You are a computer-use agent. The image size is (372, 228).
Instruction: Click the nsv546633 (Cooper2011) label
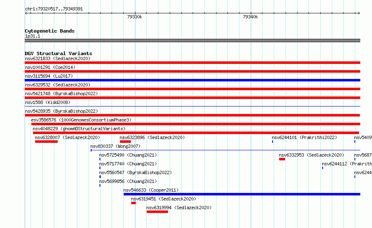pyautogui.click(x=151, y=190)
